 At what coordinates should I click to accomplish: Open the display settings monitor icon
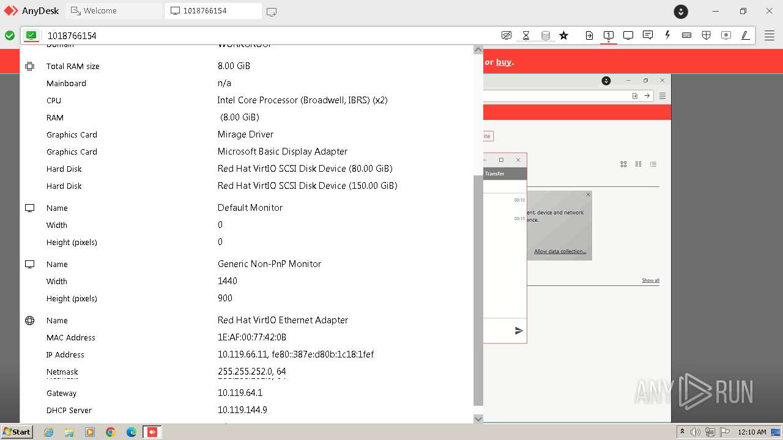click(x=628, y=35)
